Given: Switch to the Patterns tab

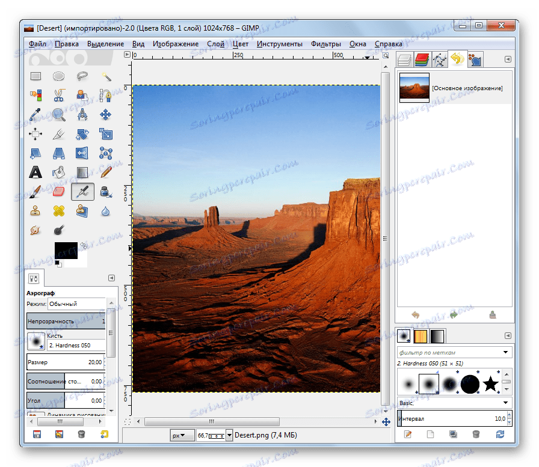Looking at the screenshot, I should point(420,336).
